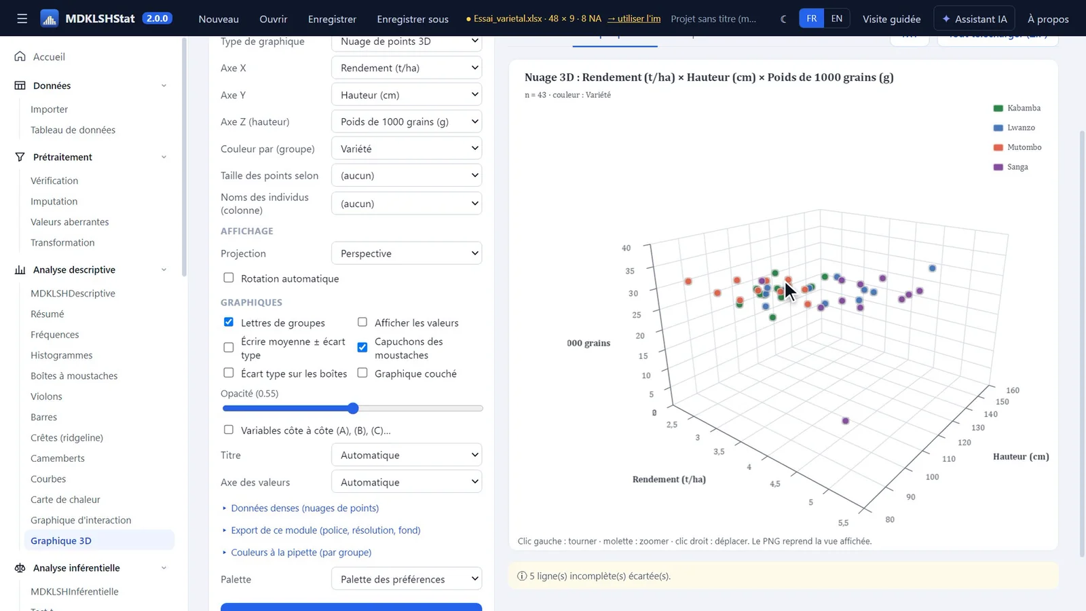The height and width of the screenshot is (611, 1086).
Task: Enable Écrire moyenne ± écart type
Action: [229, 347]
